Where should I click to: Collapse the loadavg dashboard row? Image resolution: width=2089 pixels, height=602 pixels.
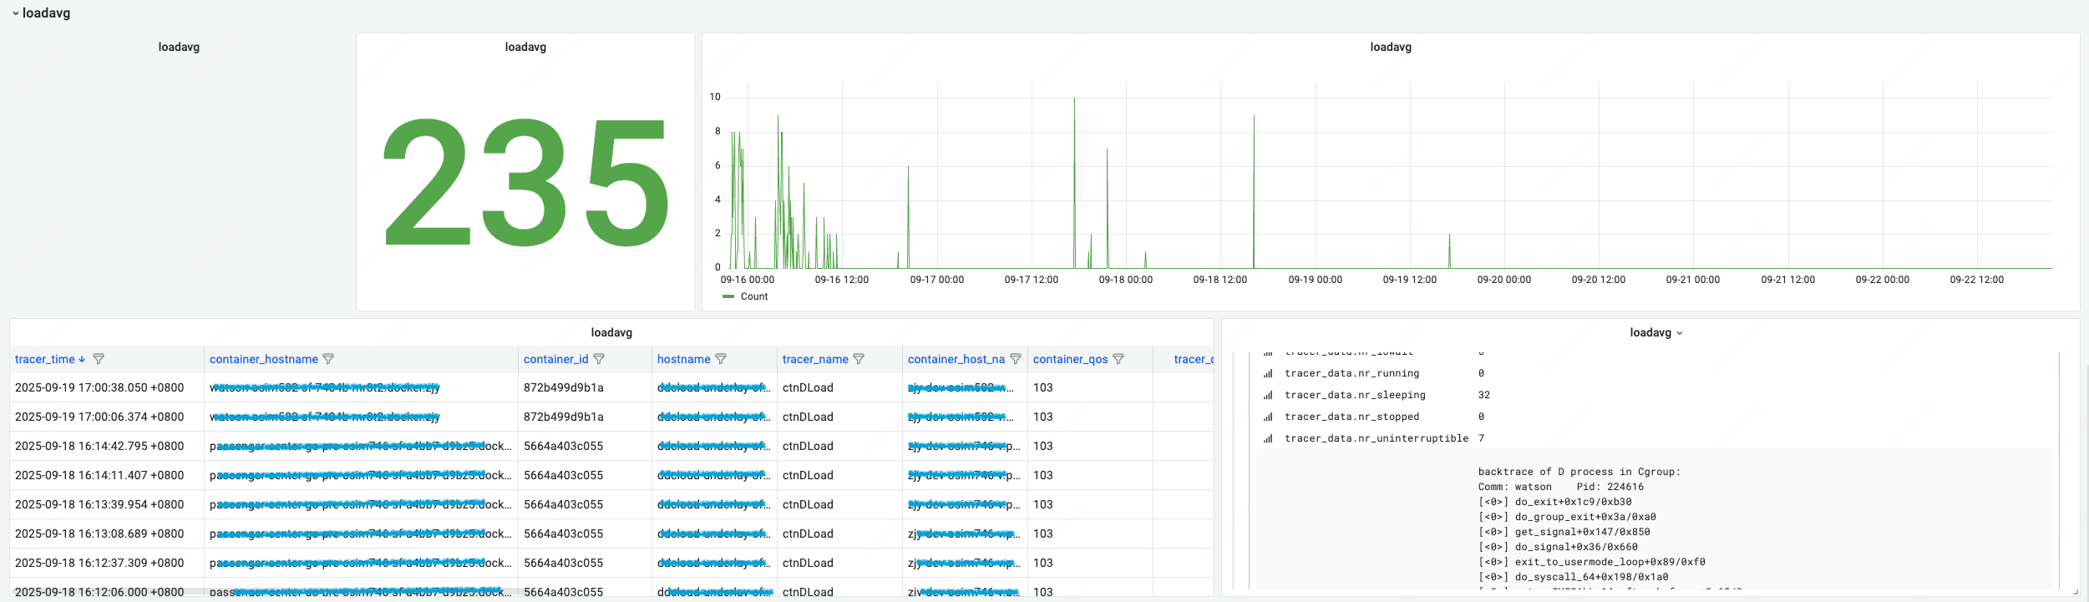[x=15, y=13]
